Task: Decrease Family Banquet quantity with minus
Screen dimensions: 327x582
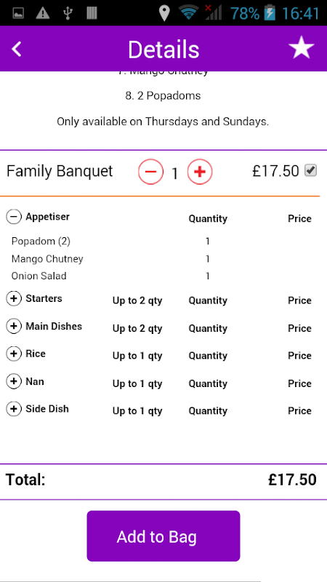Action: 151,172
